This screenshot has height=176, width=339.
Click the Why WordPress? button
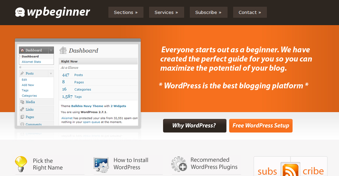click(195, 125)
